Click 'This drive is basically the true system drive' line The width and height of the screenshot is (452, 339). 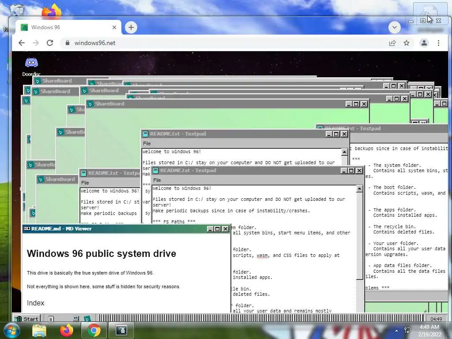(90, 273)
